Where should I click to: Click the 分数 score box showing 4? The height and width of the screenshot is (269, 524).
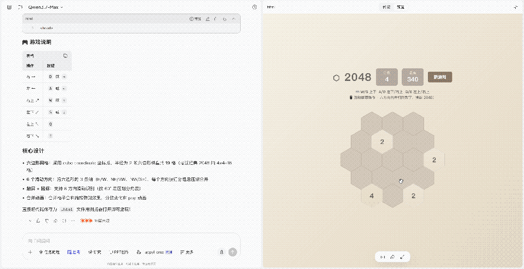click(x=387, y=77)
